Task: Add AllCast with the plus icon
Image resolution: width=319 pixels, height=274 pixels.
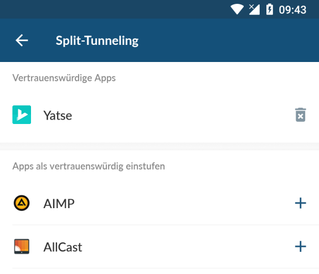Action: [301, 246]
